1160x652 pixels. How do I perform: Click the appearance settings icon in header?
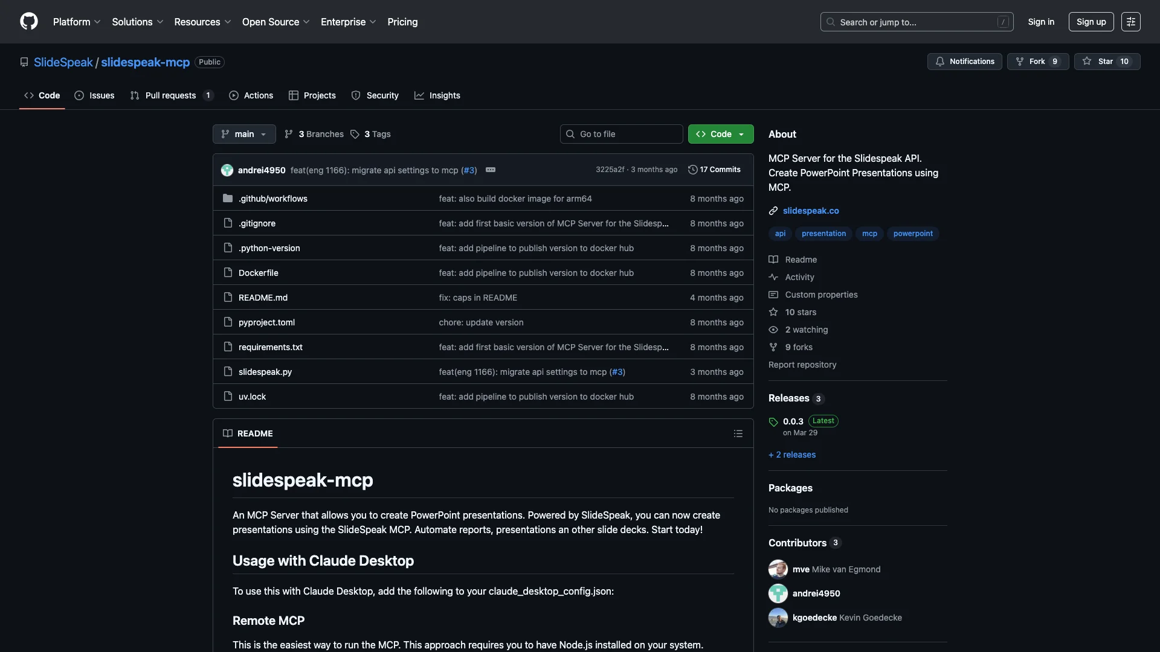click(x=1130, y=22)
